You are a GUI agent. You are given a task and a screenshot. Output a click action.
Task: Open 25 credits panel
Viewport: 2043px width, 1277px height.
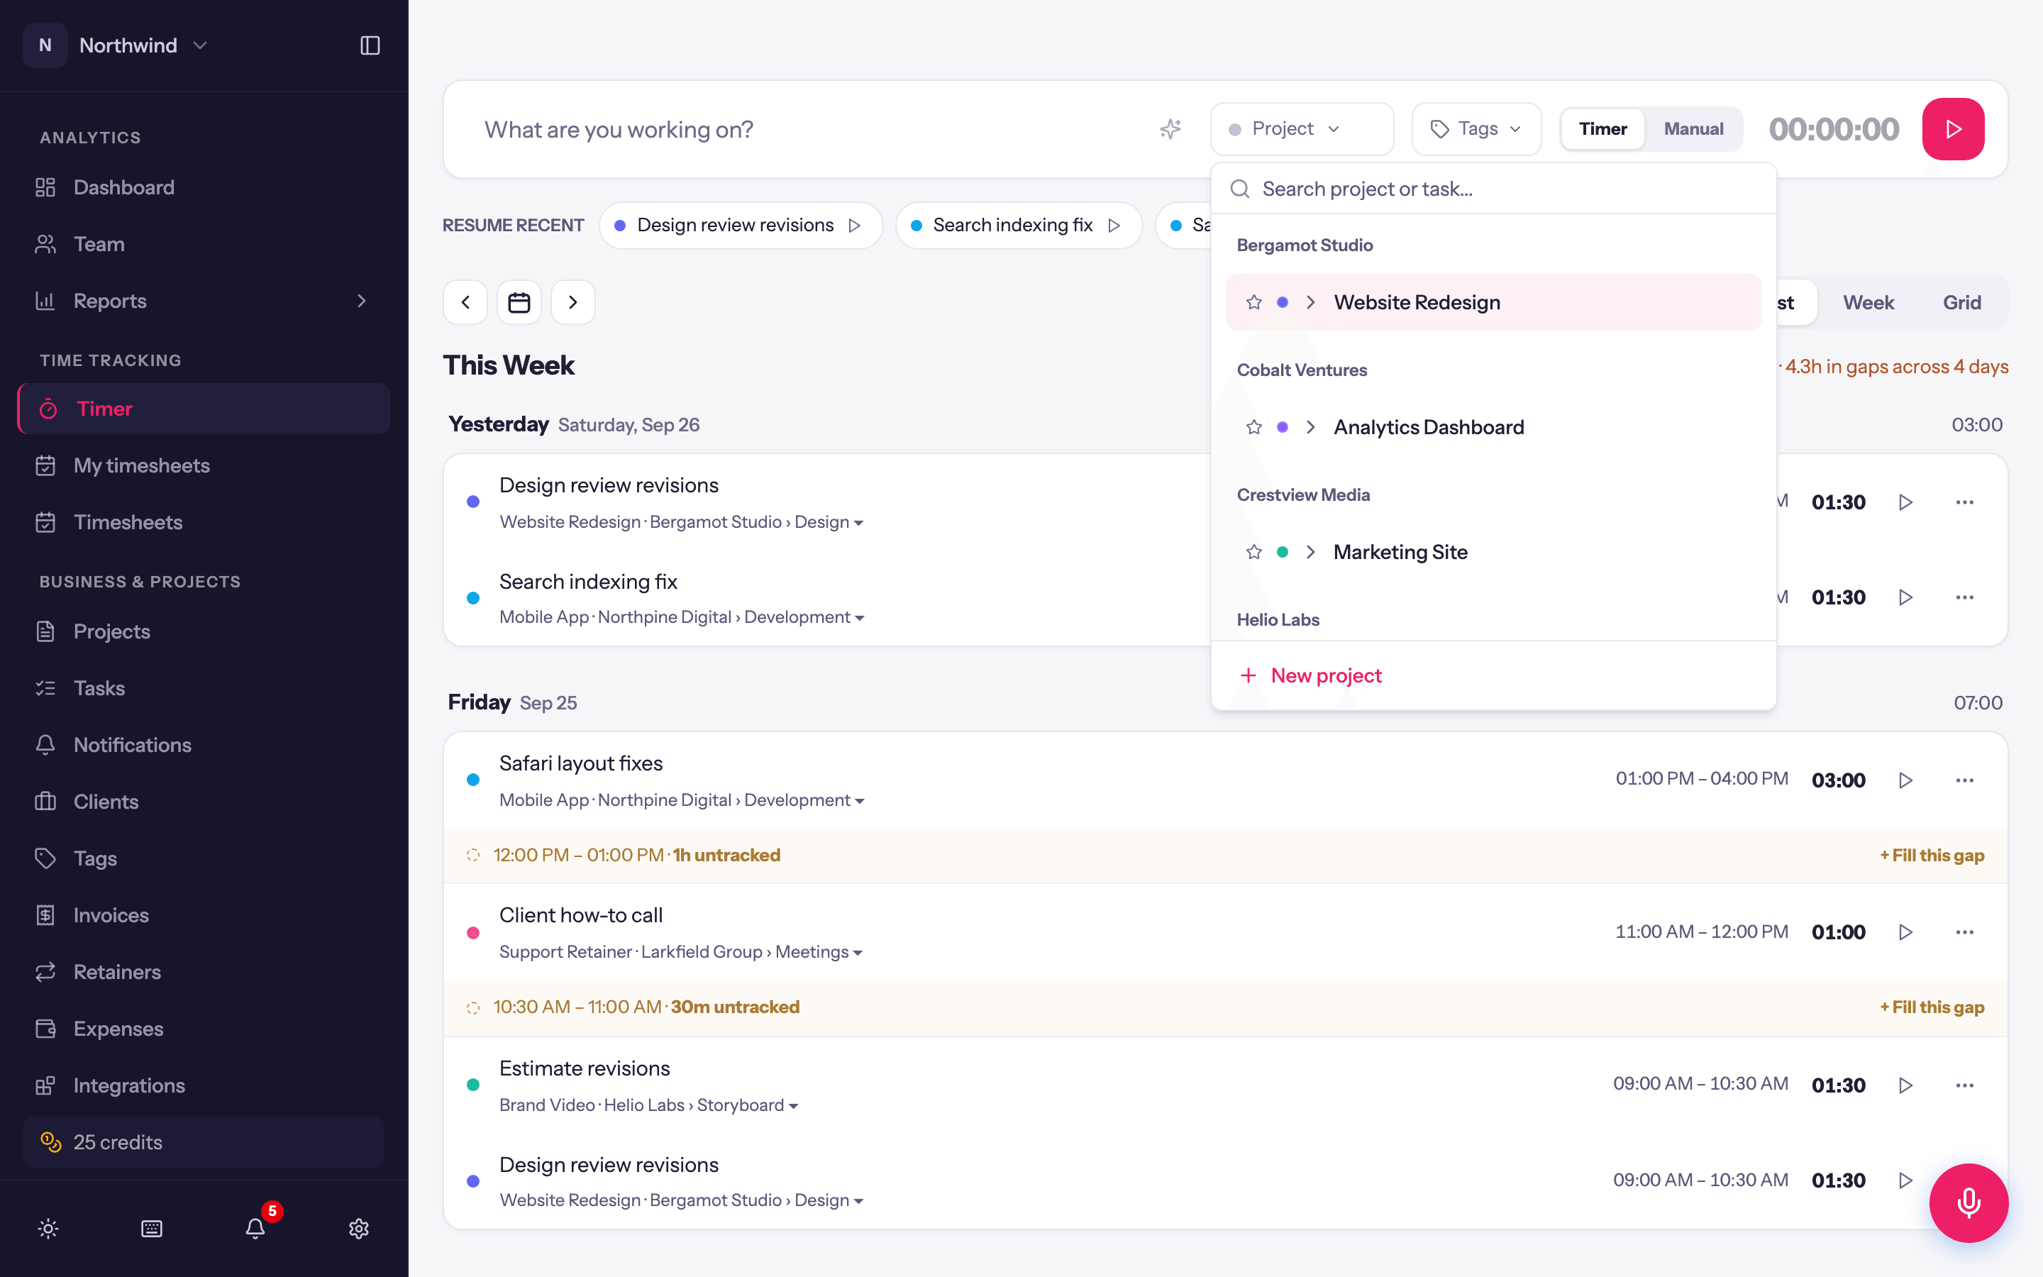[203, 1142]
